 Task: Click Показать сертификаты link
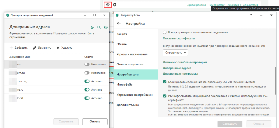[x=179, y=38]
